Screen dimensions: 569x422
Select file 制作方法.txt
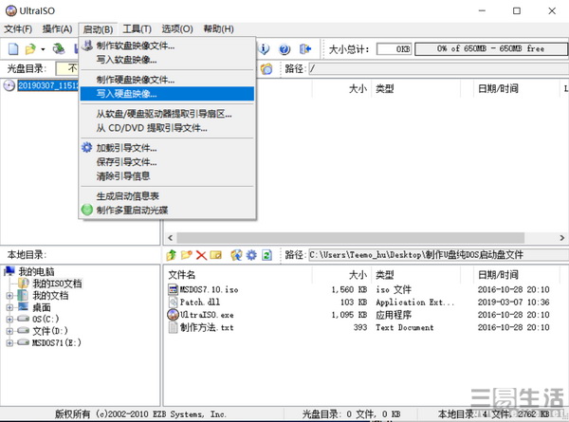207,327
